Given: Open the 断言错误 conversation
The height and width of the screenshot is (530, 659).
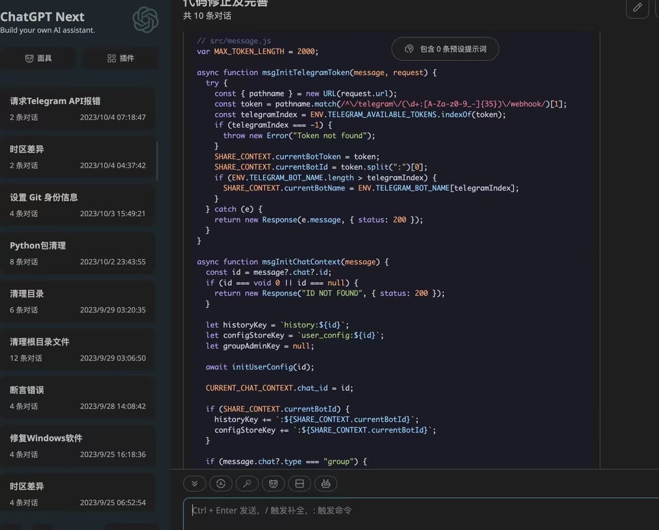Looking at the screenshot, I should point(78,397).
